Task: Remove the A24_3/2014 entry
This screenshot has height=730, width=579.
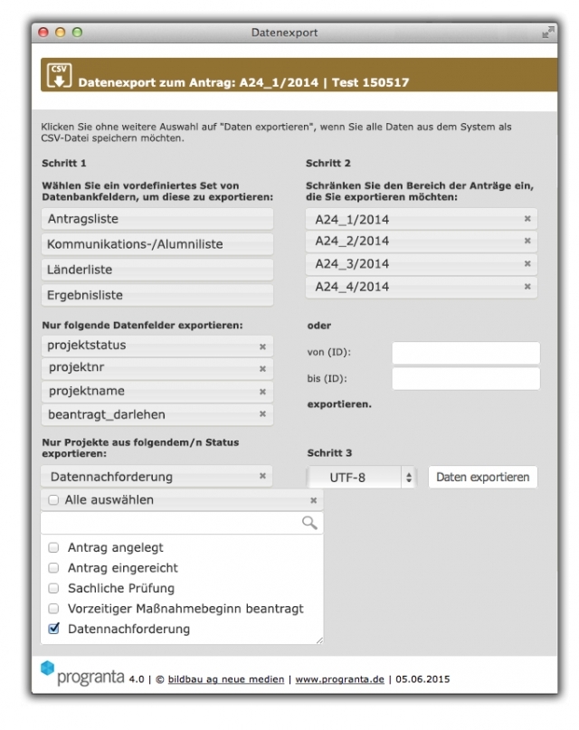Action: (527, 264)
